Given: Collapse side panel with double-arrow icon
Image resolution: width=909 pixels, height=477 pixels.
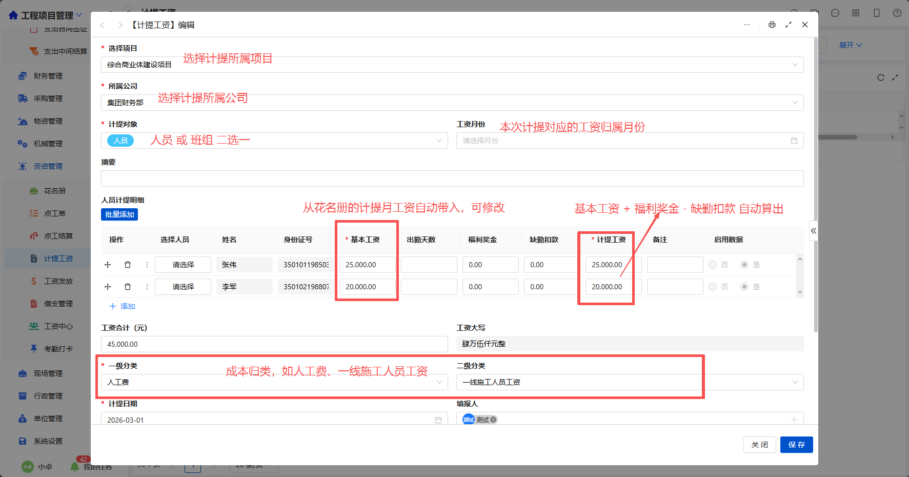Looking at the screenshot, I should tap(814, 231).
